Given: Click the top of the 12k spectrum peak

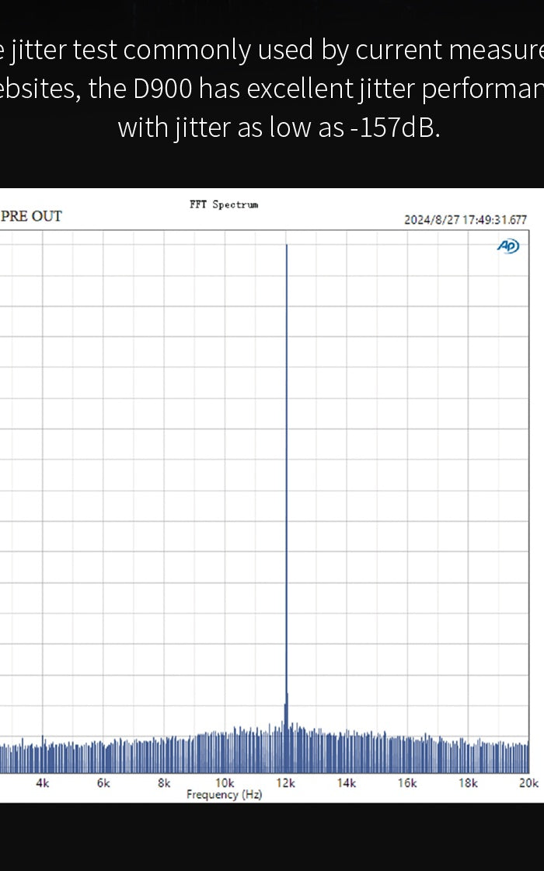Looking at the screenshot, I should pos(287,247).
